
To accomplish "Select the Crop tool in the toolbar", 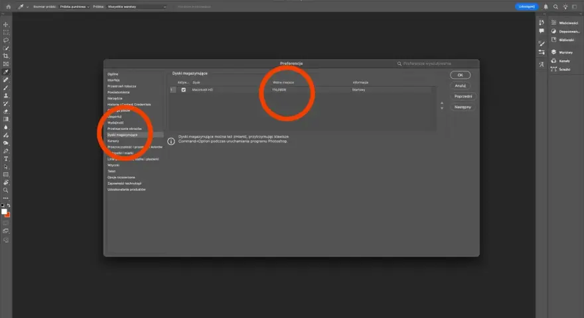I will (5, 56).
